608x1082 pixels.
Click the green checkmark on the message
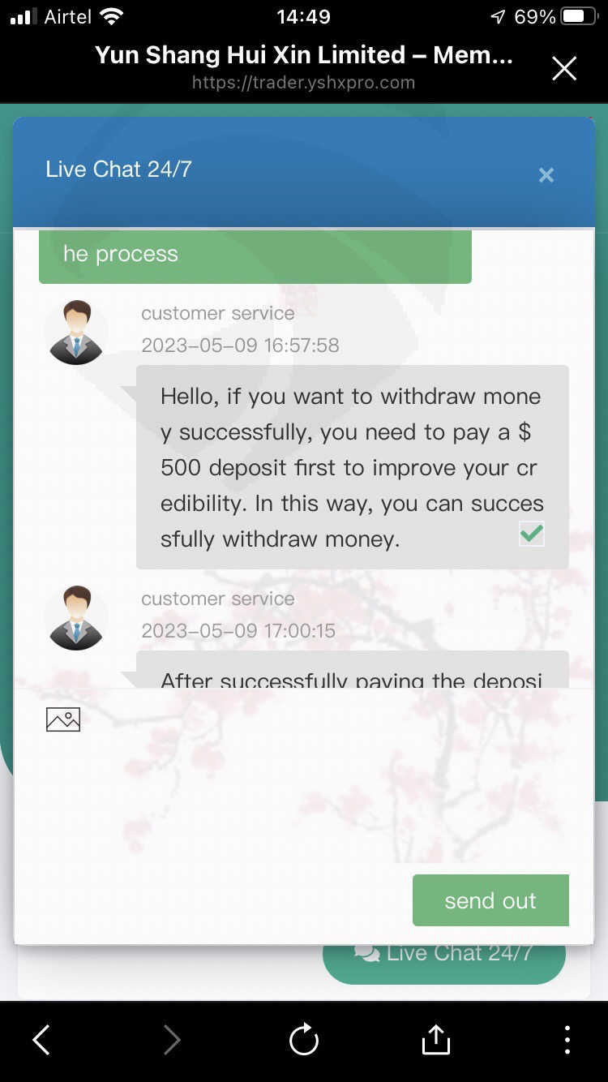coord(532,533)
